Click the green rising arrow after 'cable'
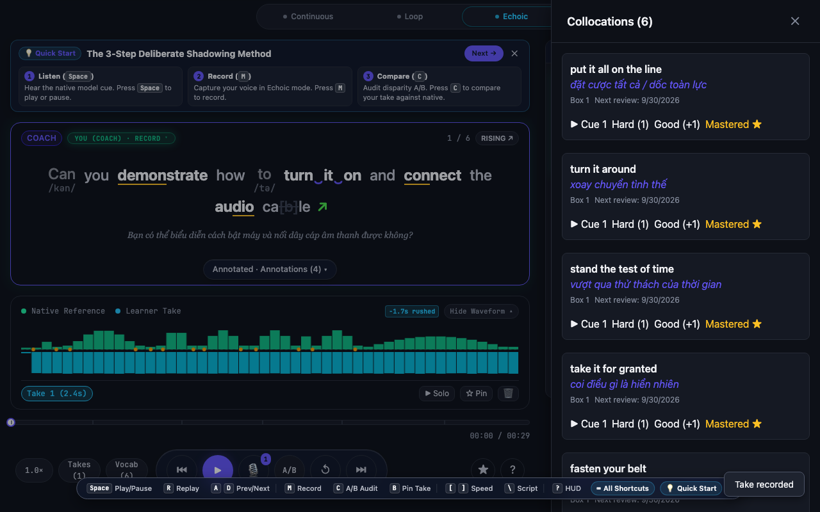 click(x=322, y=207)
